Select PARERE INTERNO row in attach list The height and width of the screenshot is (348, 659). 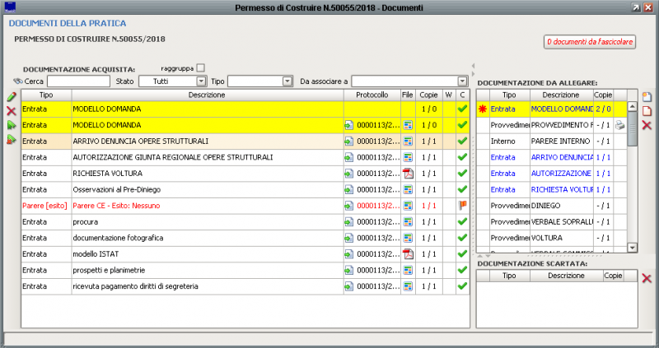pyautogui.click(x=551, y=141)
